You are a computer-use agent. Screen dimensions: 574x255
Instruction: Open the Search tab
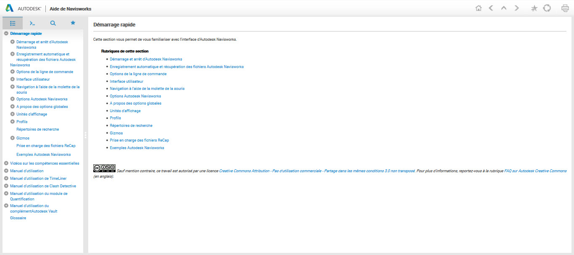point(53,23)
